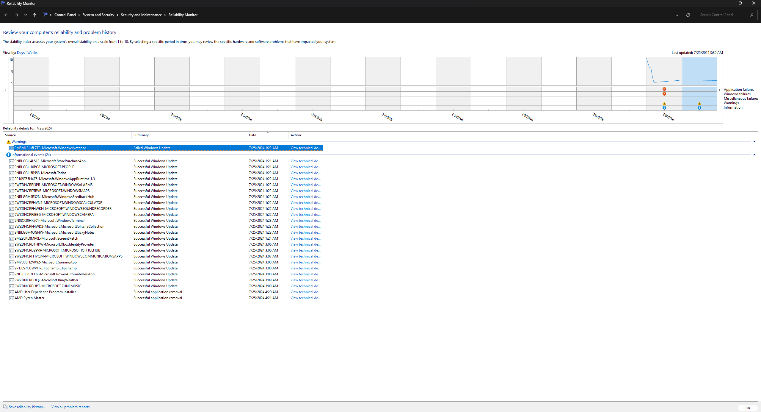Click the ScreenSketch row icon

point(12,238)
